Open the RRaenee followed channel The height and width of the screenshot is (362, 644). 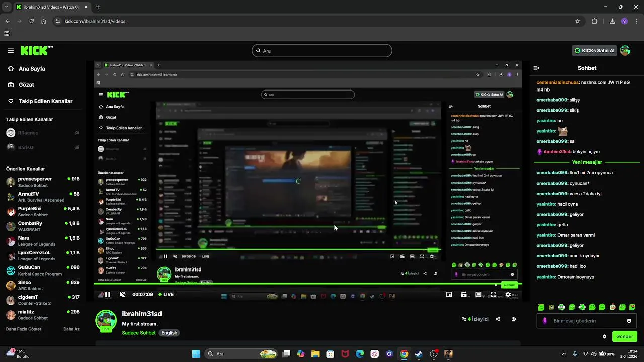tap(43, 133)
